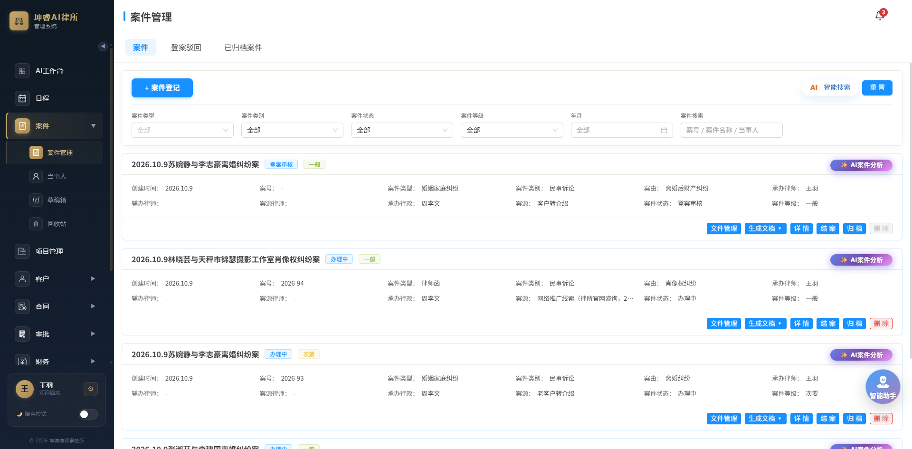
Task: Select the 案件 tab
Action: click(141, 48)
